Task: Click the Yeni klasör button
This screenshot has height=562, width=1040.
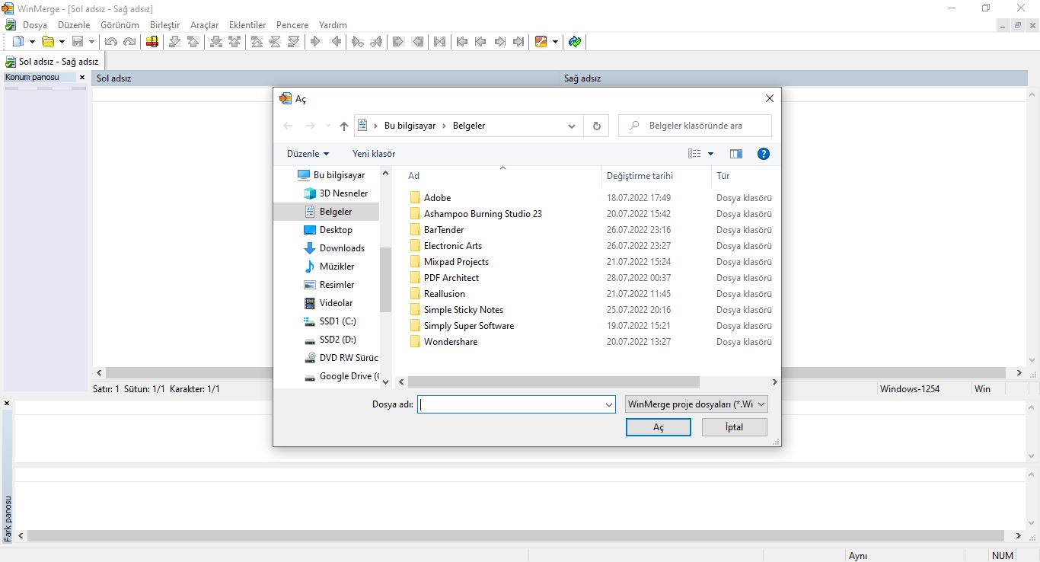Action: [x=374, y=154]
